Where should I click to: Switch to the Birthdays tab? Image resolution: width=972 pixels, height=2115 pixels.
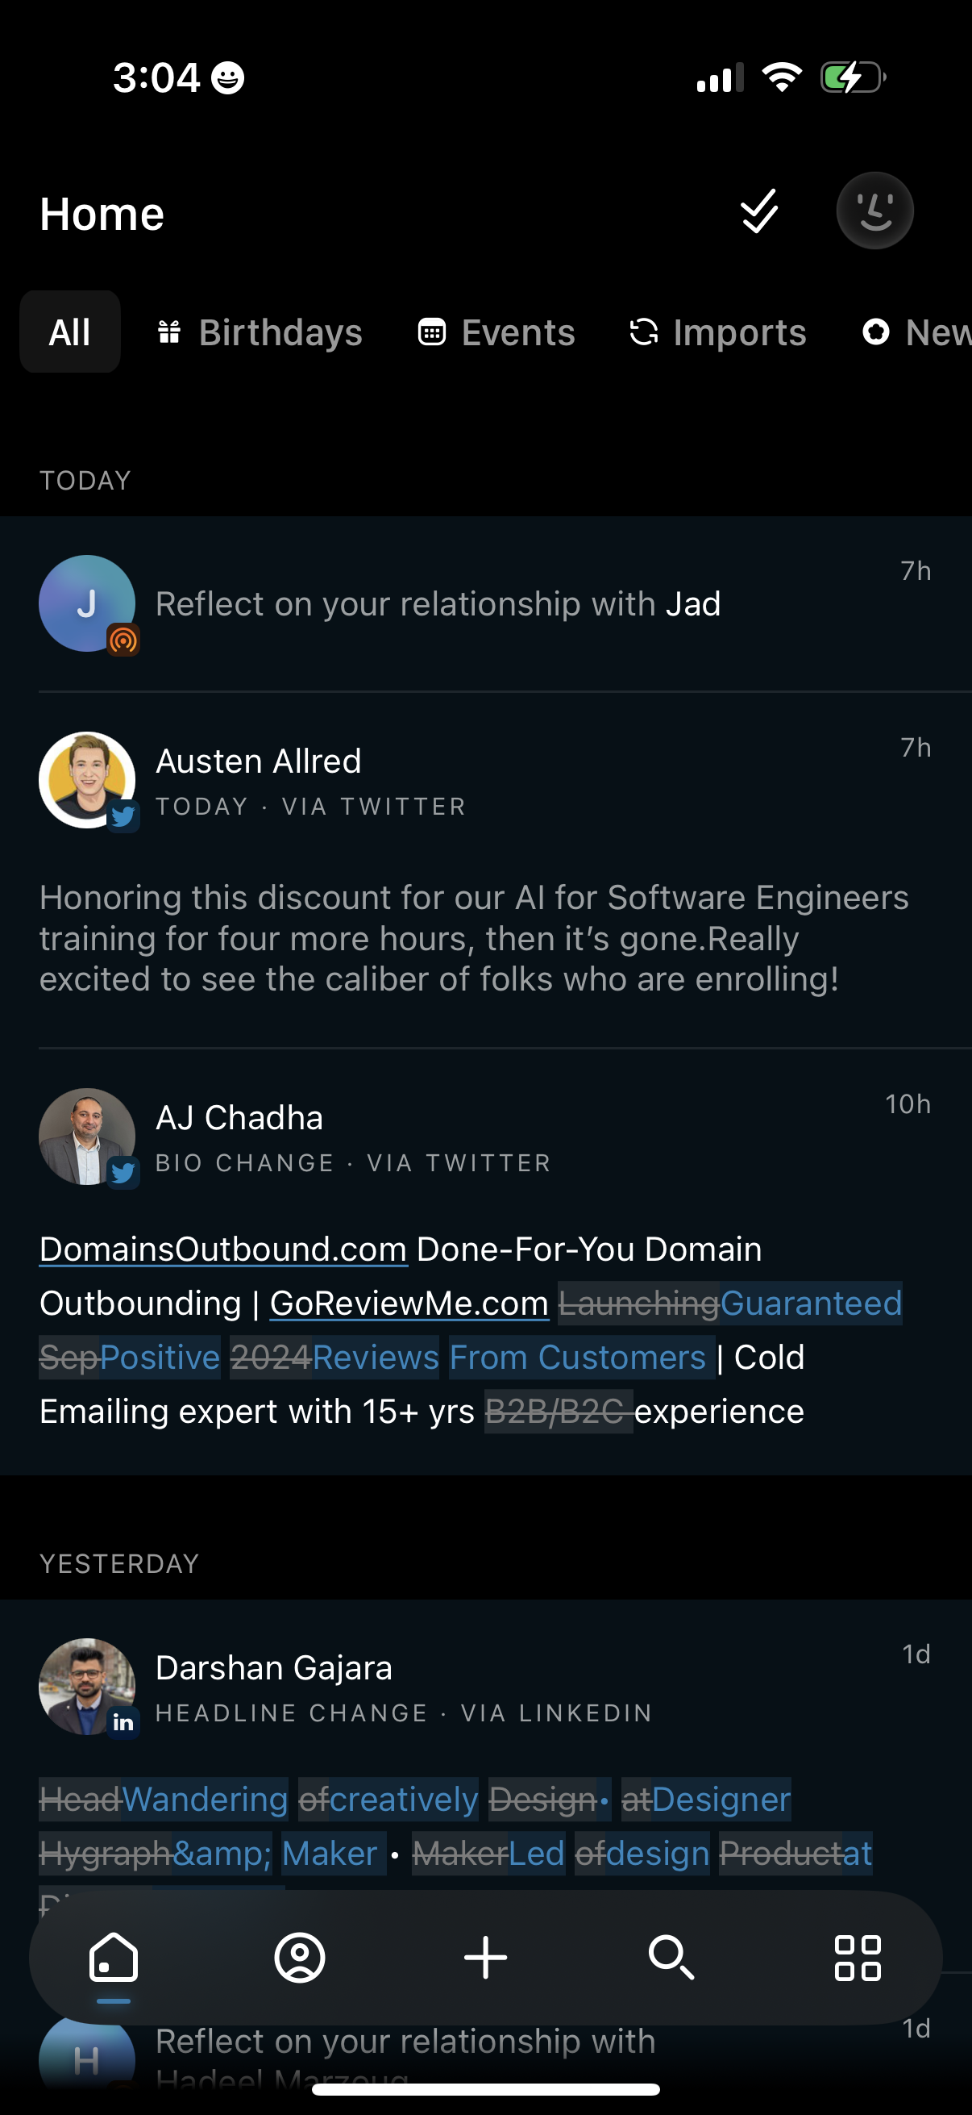pyautogui.click(x=260, y=332)
